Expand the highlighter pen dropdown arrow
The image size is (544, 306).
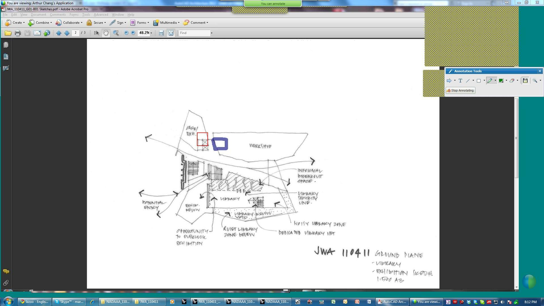pyautogui.click(x=495, y=81)
